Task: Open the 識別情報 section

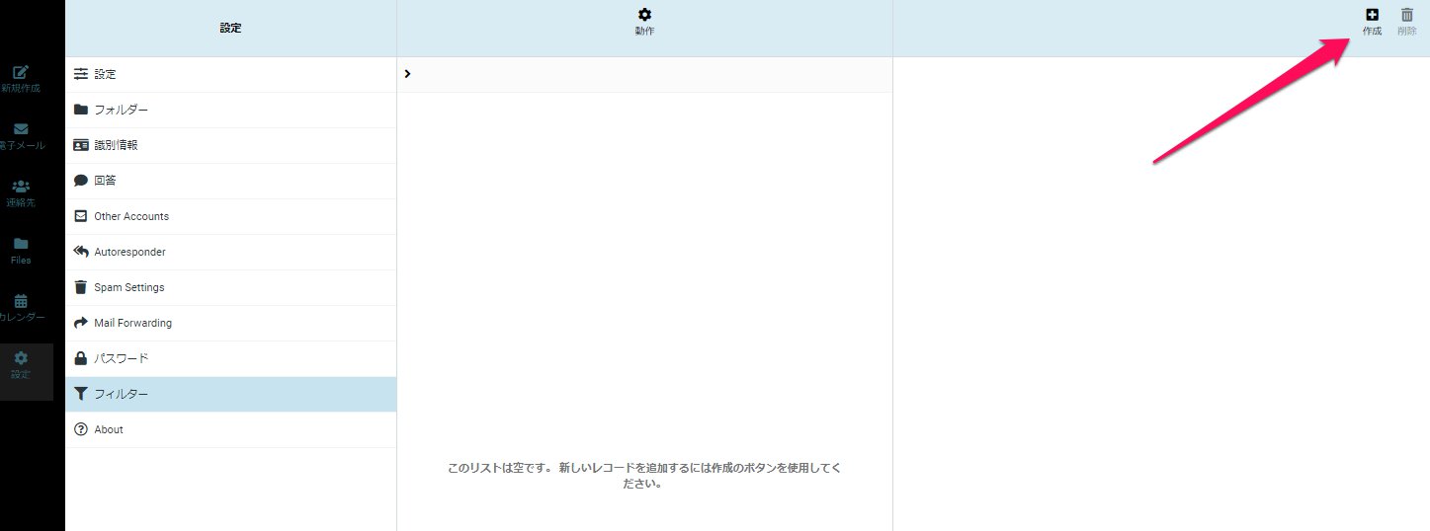Action: tap(230, 145)
